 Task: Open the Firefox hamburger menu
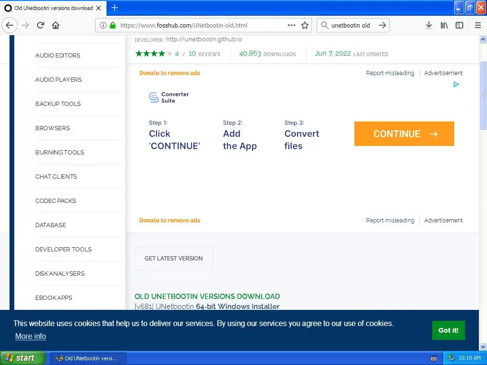tap(478, 25)
